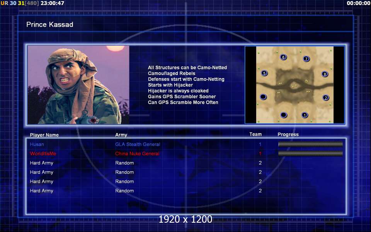Screen dimensions: 371x232
Task: Select start position 2 on the minimap
Action: (x=326, y=97)
